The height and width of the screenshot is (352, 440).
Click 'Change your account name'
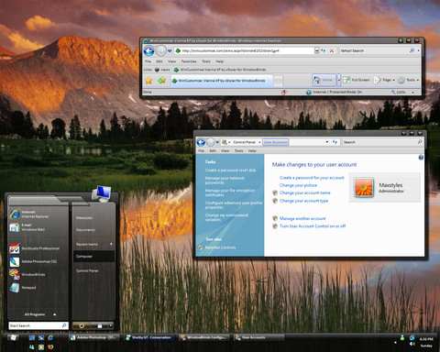305,193
